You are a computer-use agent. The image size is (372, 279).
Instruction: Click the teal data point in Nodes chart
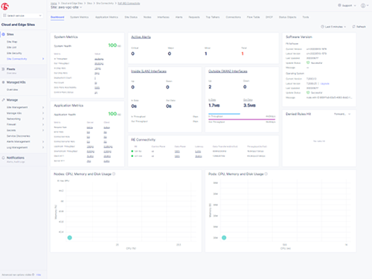pyautogui.click(x=70, y=237)
